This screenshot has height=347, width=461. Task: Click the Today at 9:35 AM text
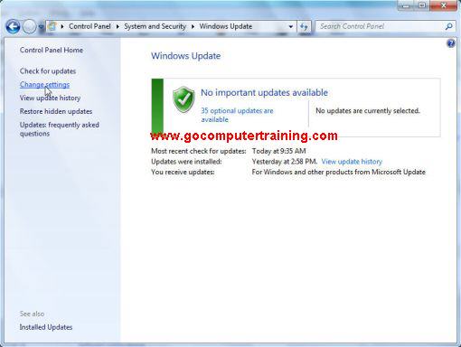click(x=278, y=151)
